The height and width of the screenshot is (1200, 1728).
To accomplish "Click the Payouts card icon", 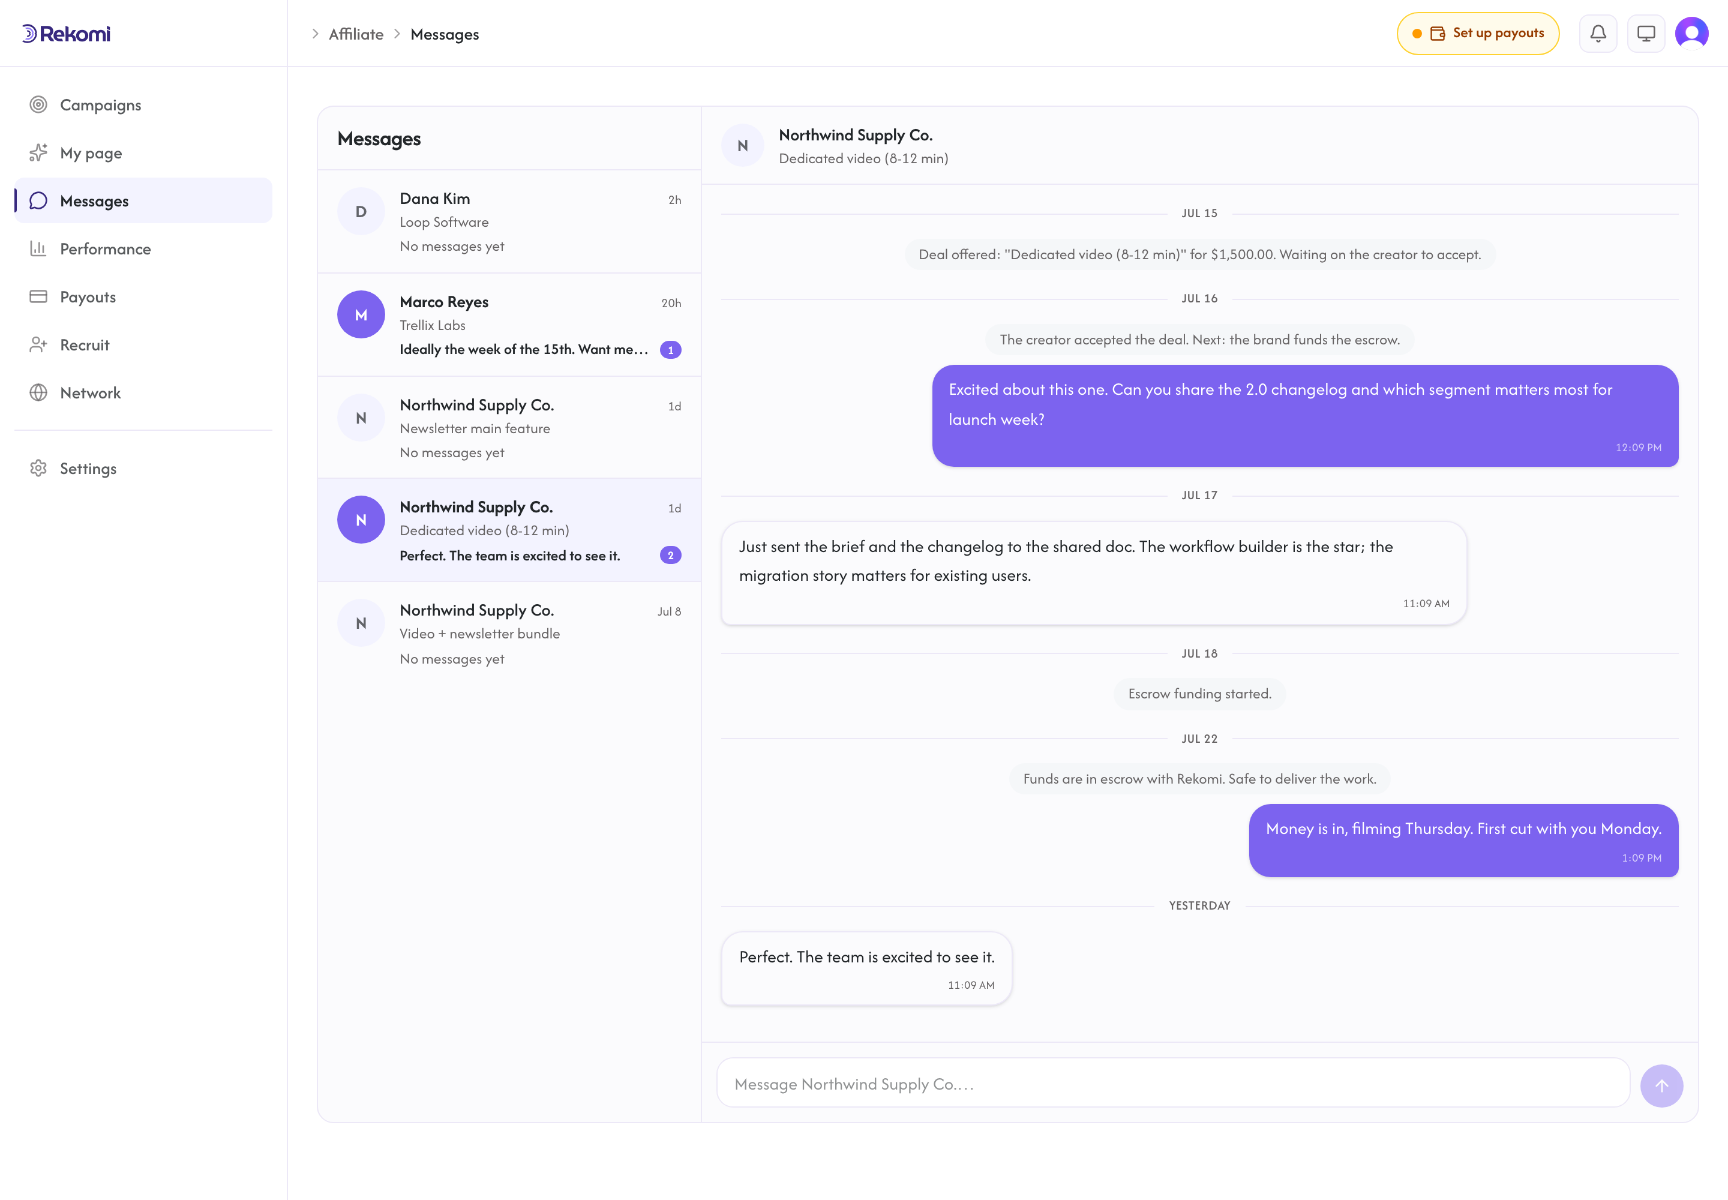I will [x=38, y=296].
